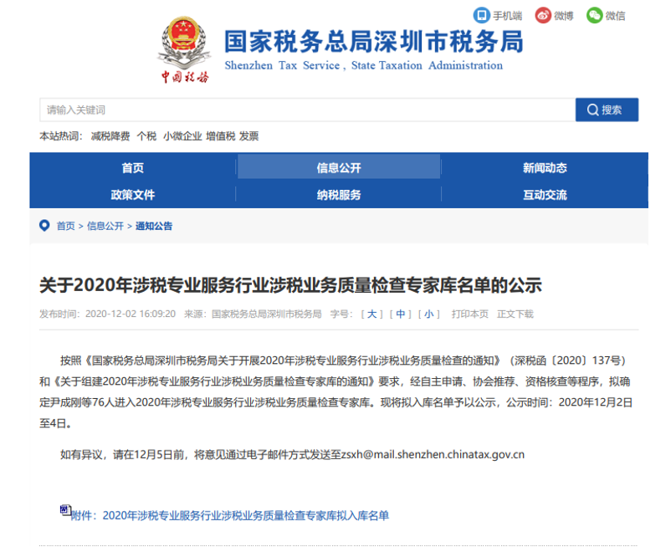The width and height of the screenshot is (671, 547).
Task: Go to 通知公告 in the breadcrumb
Action: click(154, 226)
